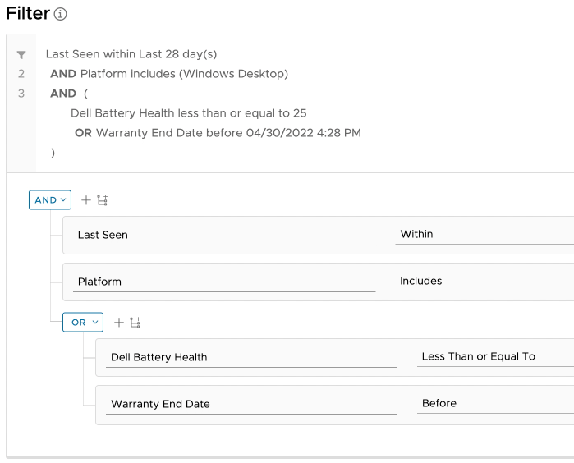Click the Filter info icon
Viewport: 574px width, 463px height.
pyautogui.click(x=60, y=14)
